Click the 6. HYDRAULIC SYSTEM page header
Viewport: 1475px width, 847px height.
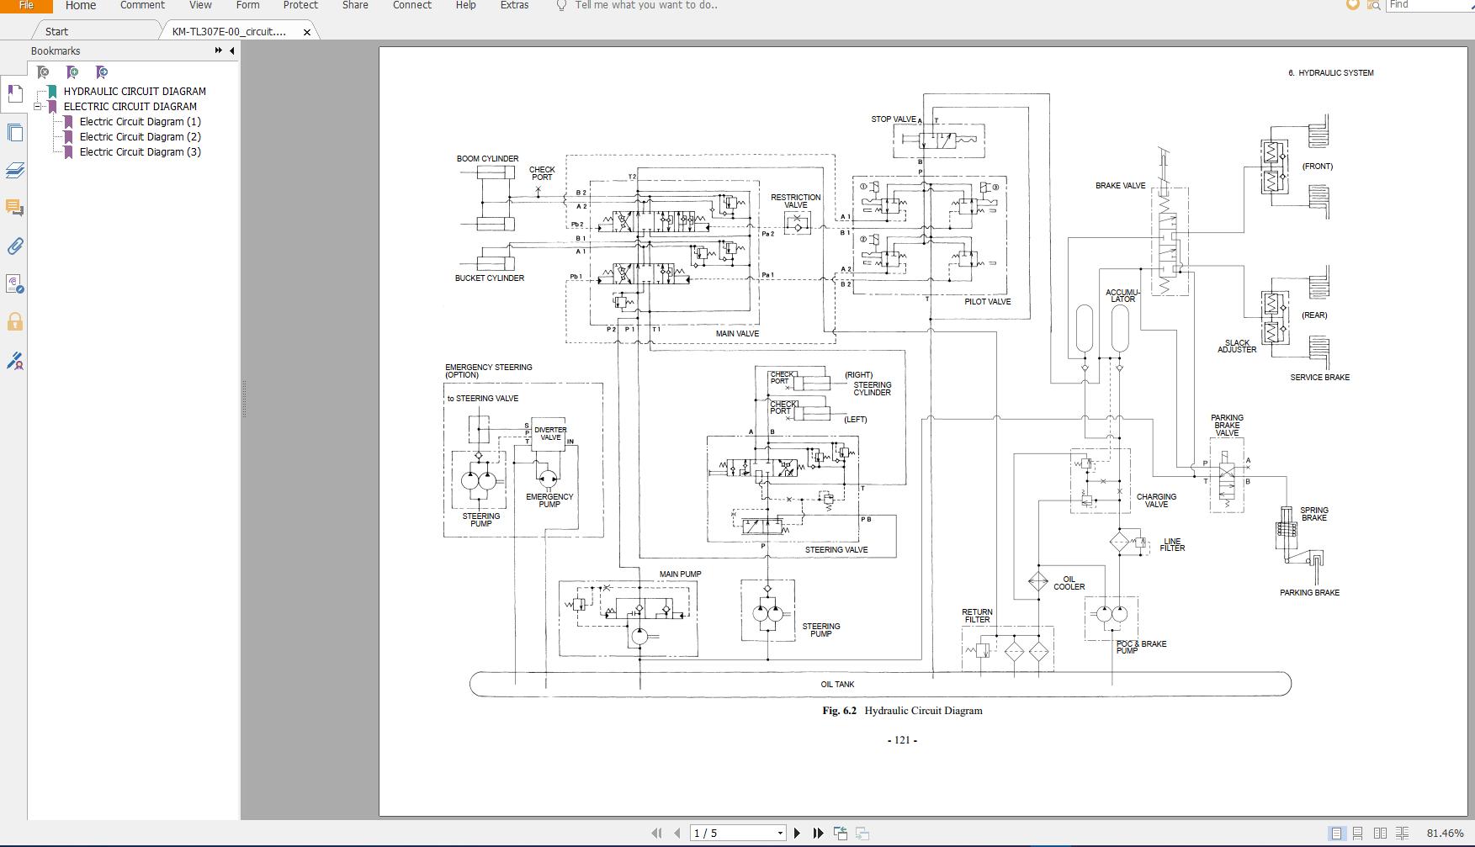pyautogui.click(x=1331, y=73)
